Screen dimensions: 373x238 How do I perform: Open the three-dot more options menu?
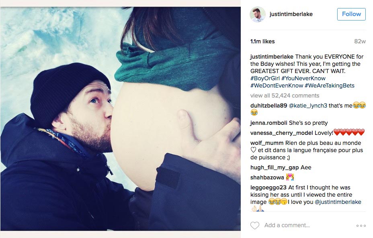click(x=361, y=226)
